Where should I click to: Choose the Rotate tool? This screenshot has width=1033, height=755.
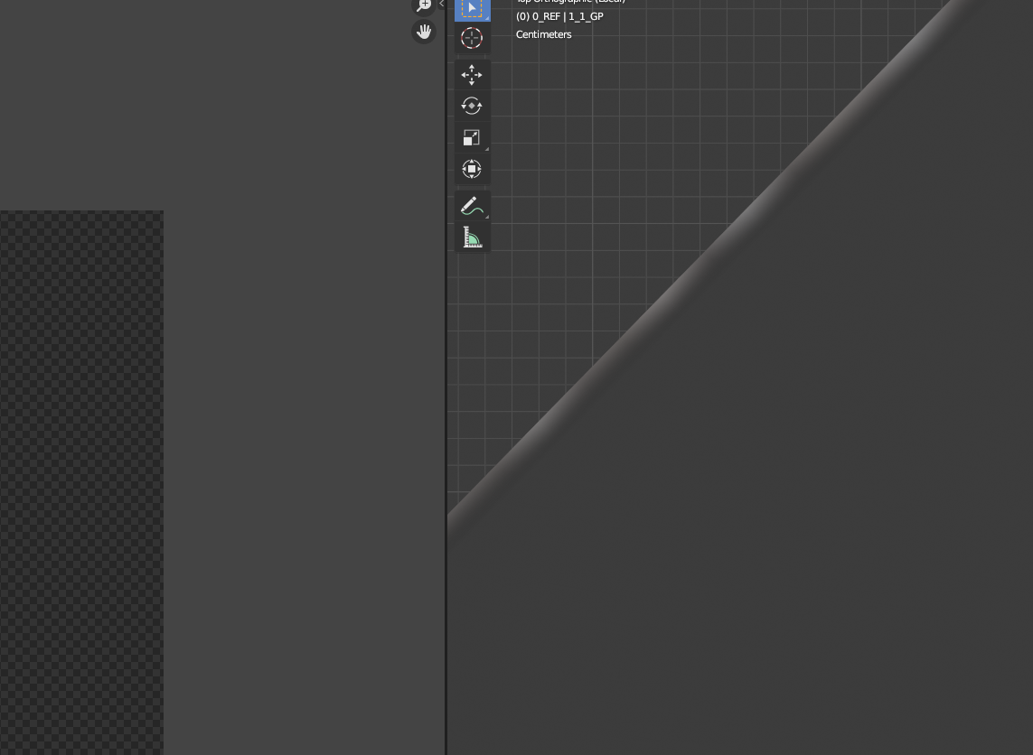[472, 106]
